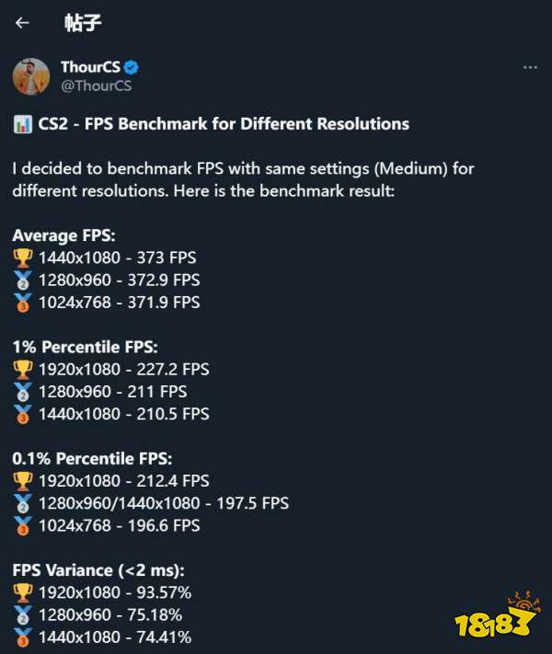Click the back arrow in the header
This screenshot has width=552, height=654.
pyautogui.click(x=23, y=23)
